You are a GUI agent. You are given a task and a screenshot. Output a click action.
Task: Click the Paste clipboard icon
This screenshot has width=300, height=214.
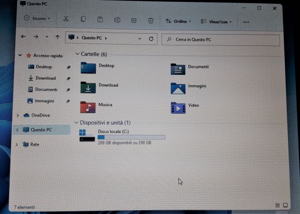pos(100,19)
